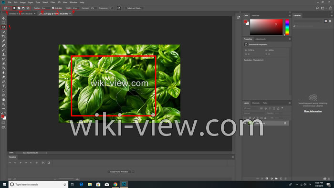
Task: Click the add layer mask icon
Action: click(267, 178)
